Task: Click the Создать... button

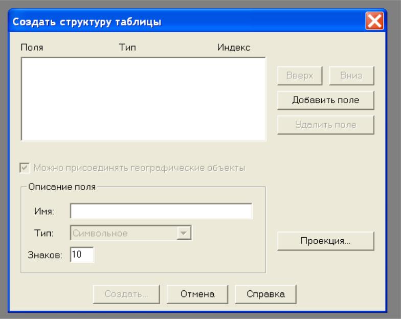Action: point(126,294)
